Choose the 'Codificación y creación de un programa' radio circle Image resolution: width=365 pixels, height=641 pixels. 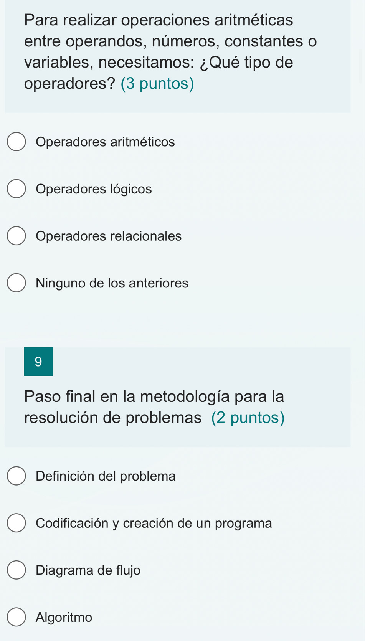pos(17,523)
